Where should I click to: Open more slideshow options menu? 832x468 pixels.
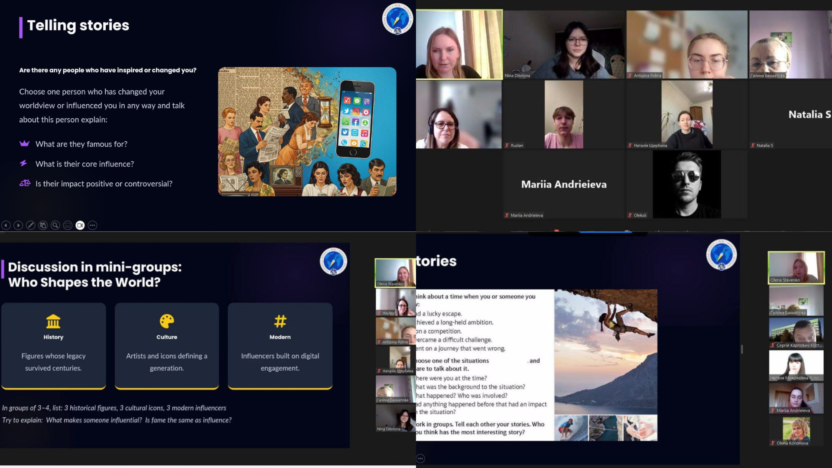[92, 225]
